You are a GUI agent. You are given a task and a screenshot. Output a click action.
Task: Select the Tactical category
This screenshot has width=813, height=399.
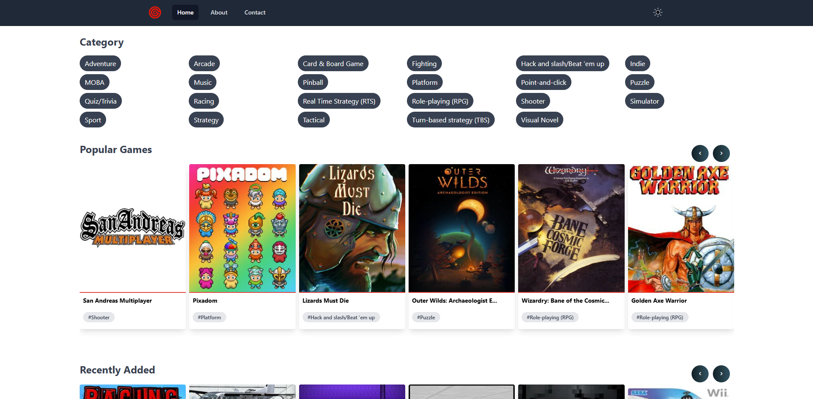pos(314,120)
